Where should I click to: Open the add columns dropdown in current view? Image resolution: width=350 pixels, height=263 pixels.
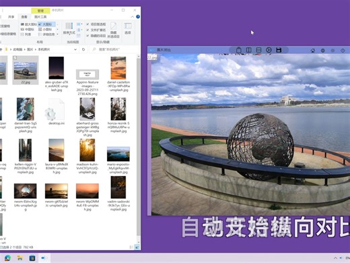(79, 30)
